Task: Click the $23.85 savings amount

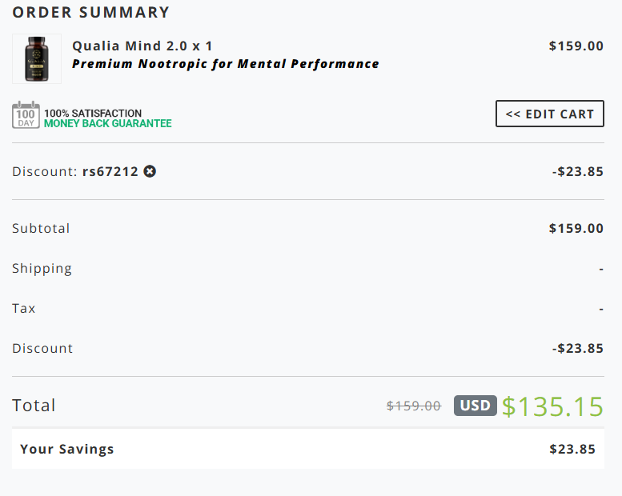Action: (572, 449)
